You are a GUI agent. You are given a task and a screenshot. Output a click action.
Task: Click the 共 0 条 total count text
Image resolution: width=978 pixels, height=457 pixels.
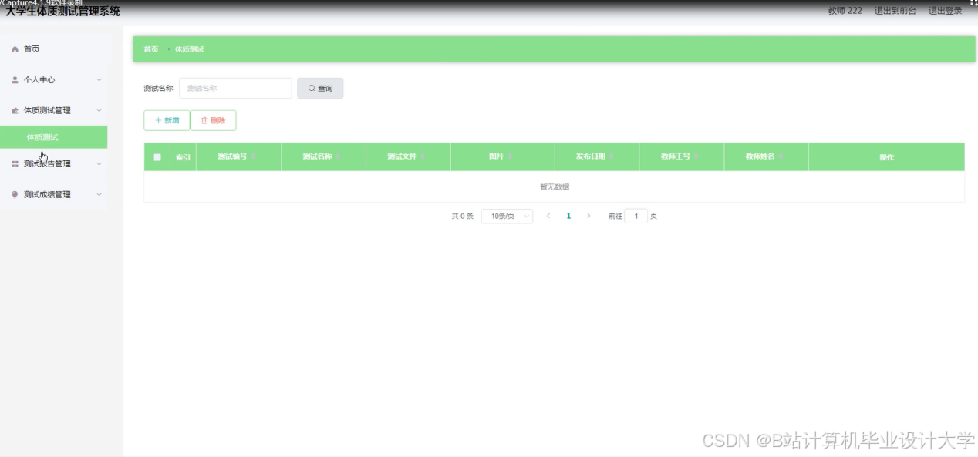point(463,217)
